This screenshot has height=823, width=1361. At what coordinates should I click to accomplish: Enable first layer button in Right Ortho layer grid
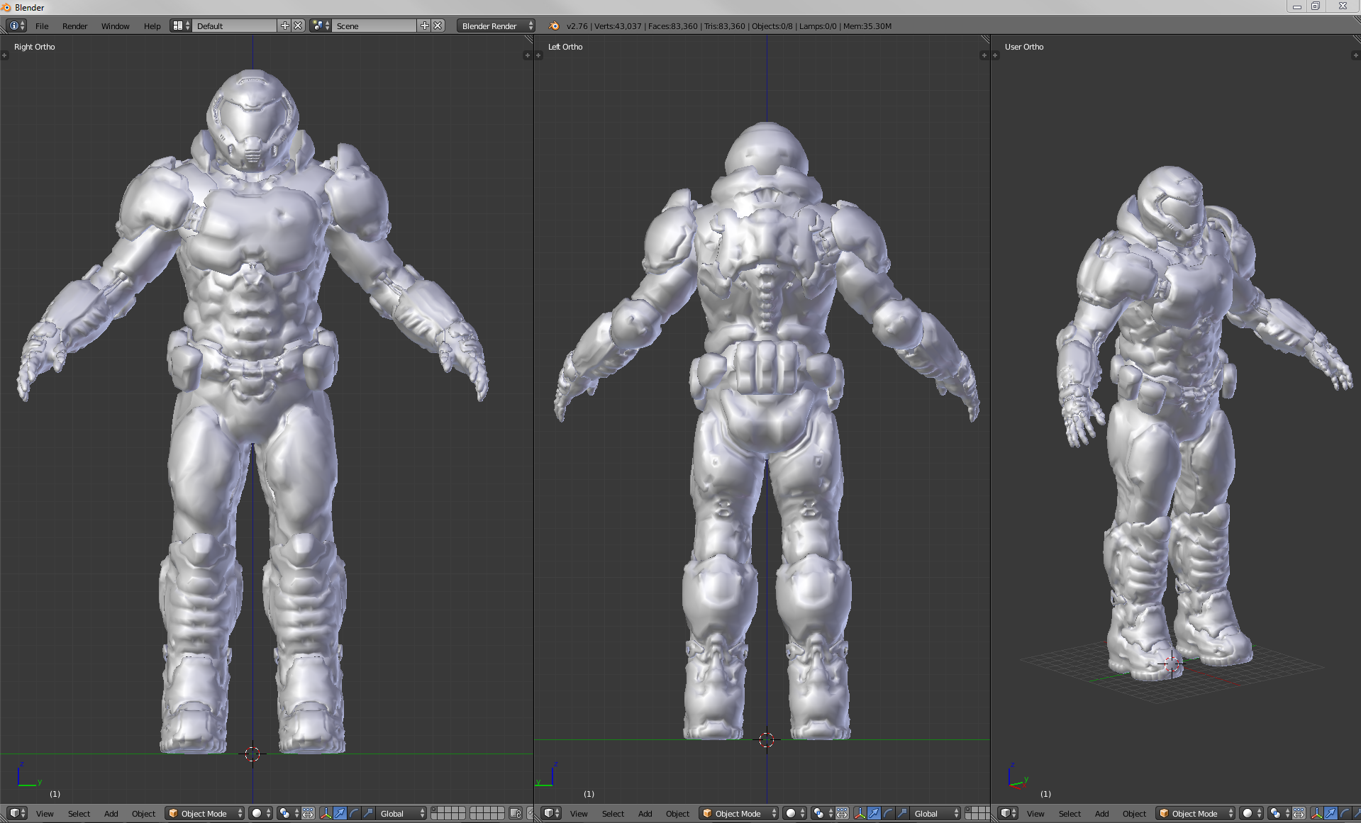(x=434, y=810)
